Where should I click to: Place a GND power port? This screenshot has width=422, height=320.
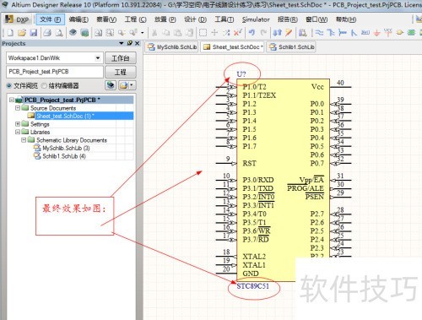click(376, 33)
